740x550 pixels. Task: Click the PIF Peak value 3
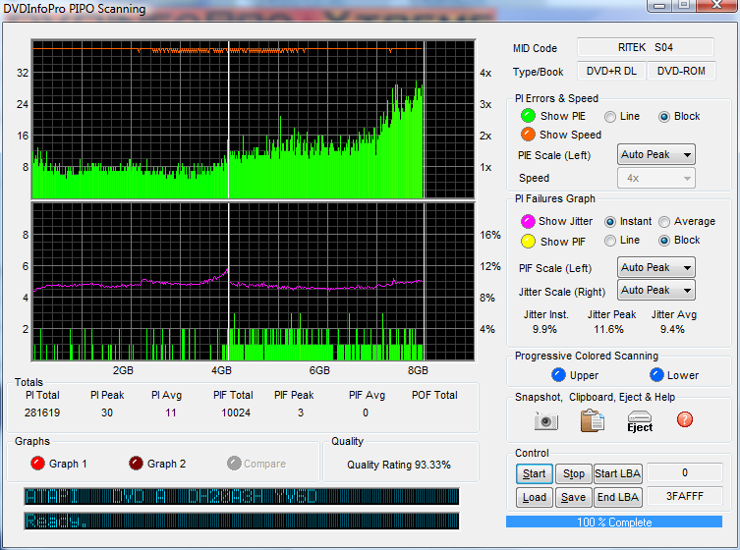(301, 412)
